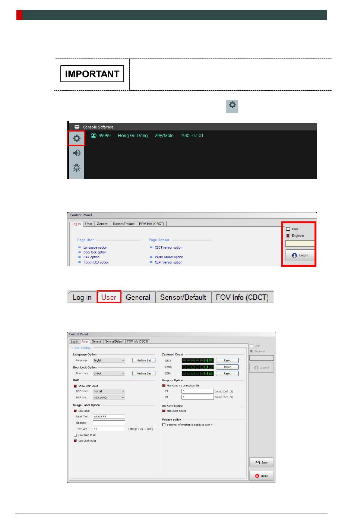Viewport: 354px width, 524px height.
Task: Click the password field above Log In
Action: pos(300,243)
